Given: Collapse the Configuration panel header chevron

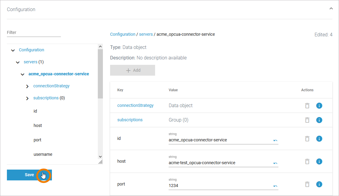Looking at the screenshot, I should tap(331, 9).
